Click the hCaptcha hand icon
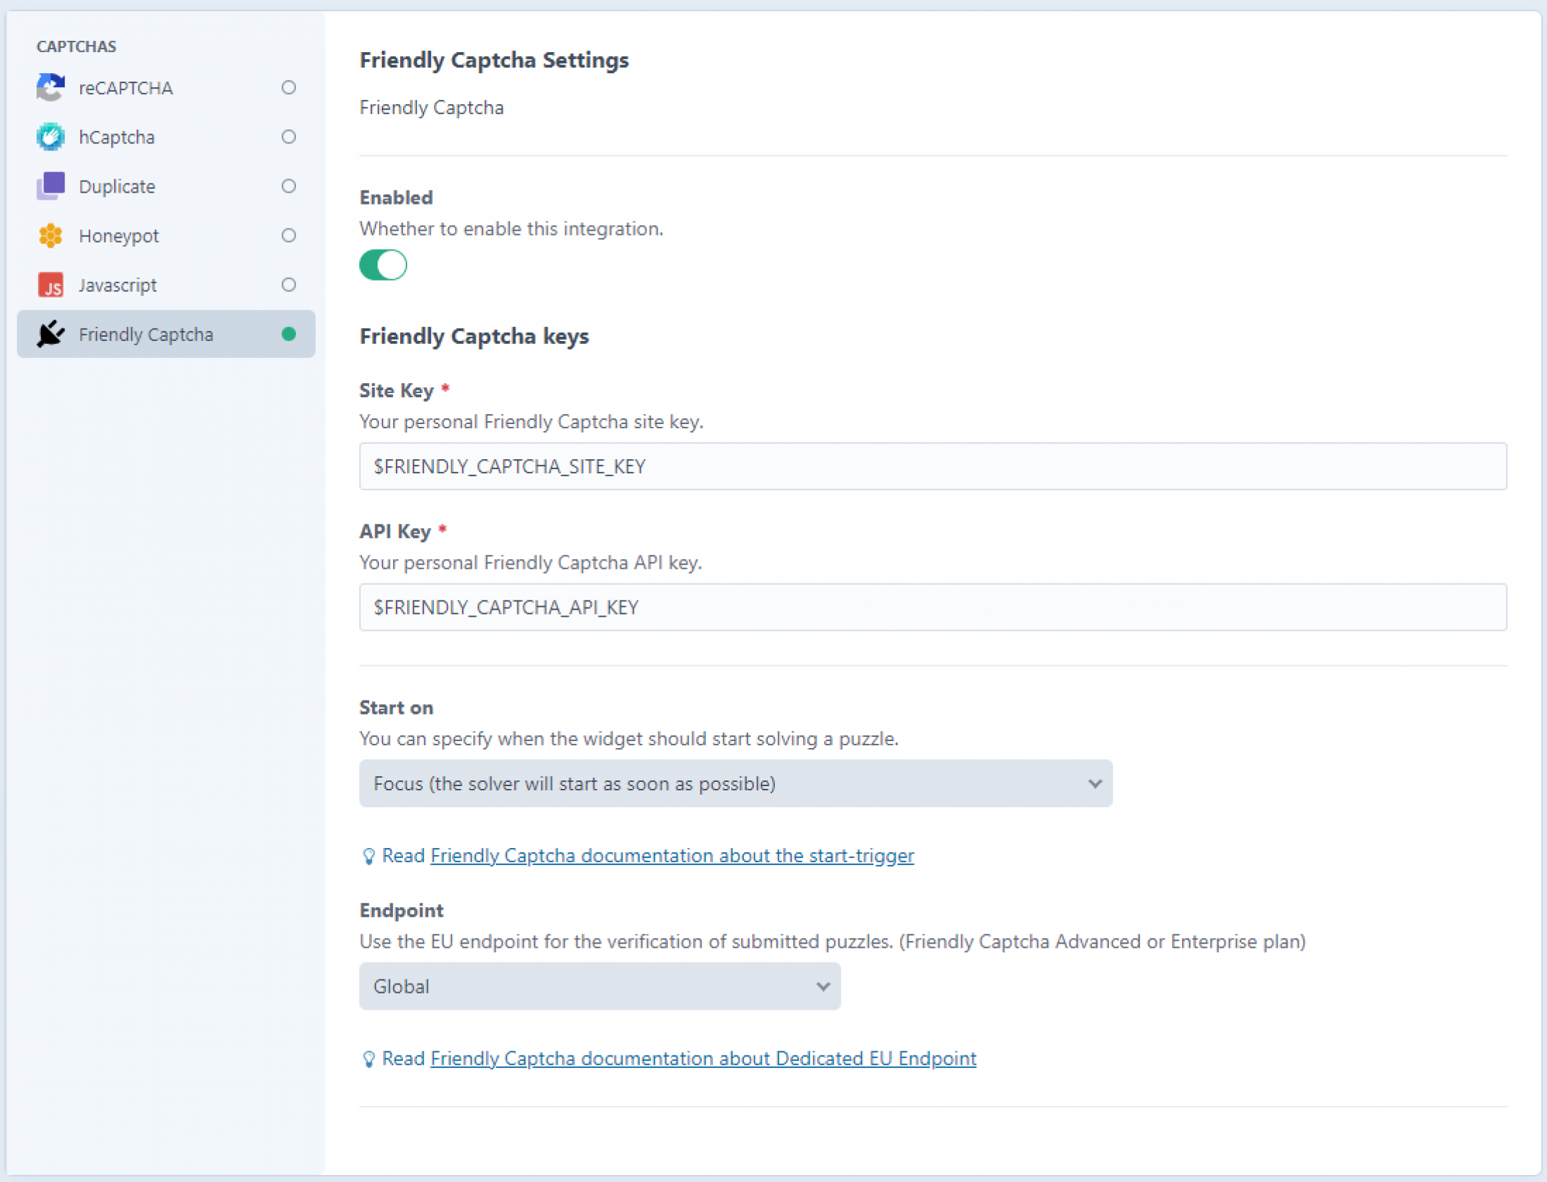Image resolution: width=1547 pixels, height=1182 pixels. tap(51, 136)
